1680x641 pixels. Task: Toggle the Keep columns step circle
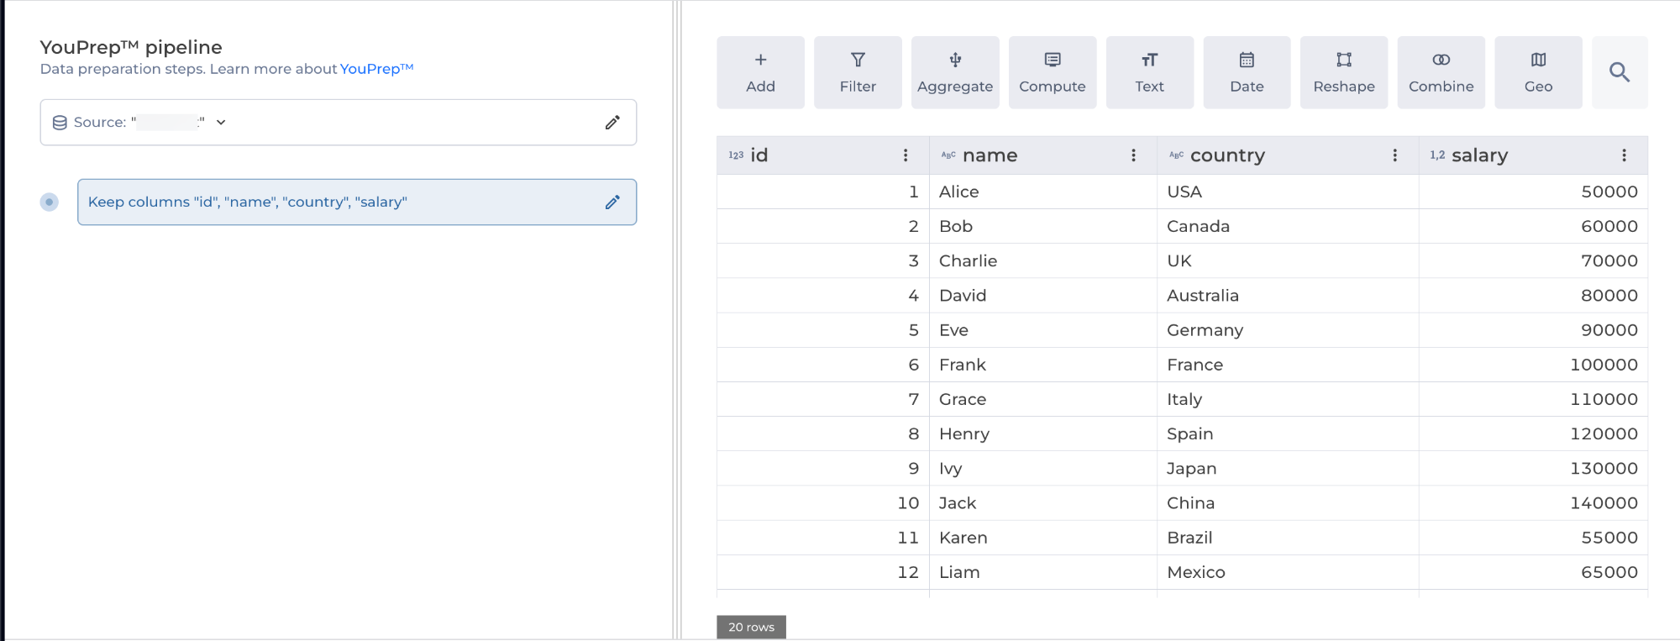[x=50, y=202]
